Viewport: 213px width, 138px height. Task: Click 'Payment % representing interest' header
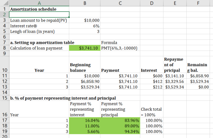(84, 109)
